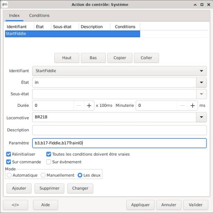Open the Identifiant dropdown list

(201, 71)
